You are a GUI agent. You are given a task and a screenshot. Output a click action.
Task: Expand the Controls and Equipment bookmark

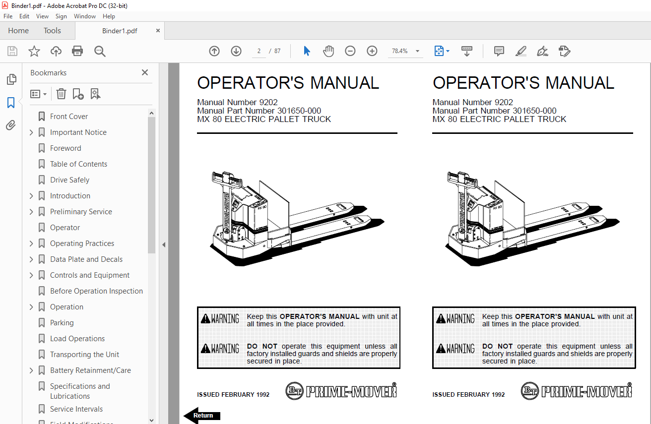(31, 275)
